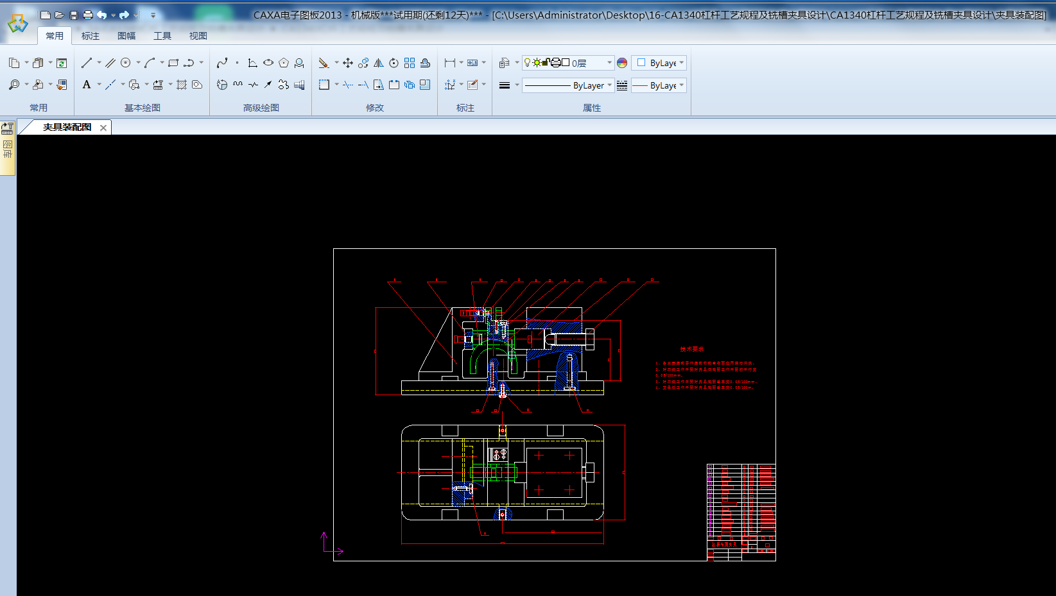
Task: Select the Parallel lines tool
Action: pos(110,63)
